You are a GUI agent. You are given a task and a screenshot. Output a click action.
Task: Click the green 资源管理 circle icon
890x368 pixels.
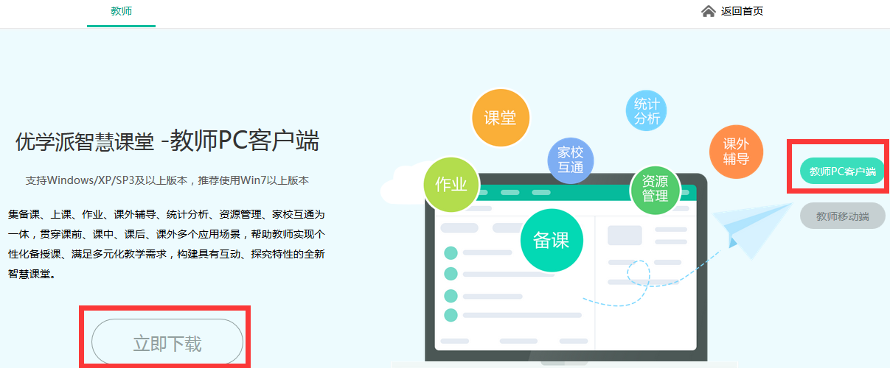[655, 189]
